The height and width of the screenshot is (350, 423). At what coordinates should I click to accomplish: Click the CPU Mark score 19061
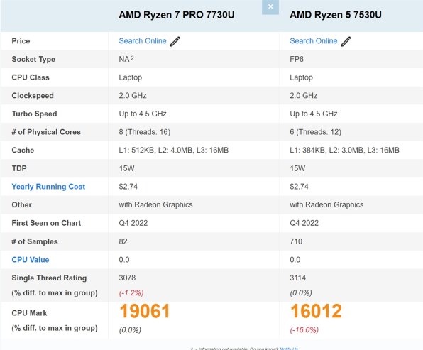pos(145,311)
